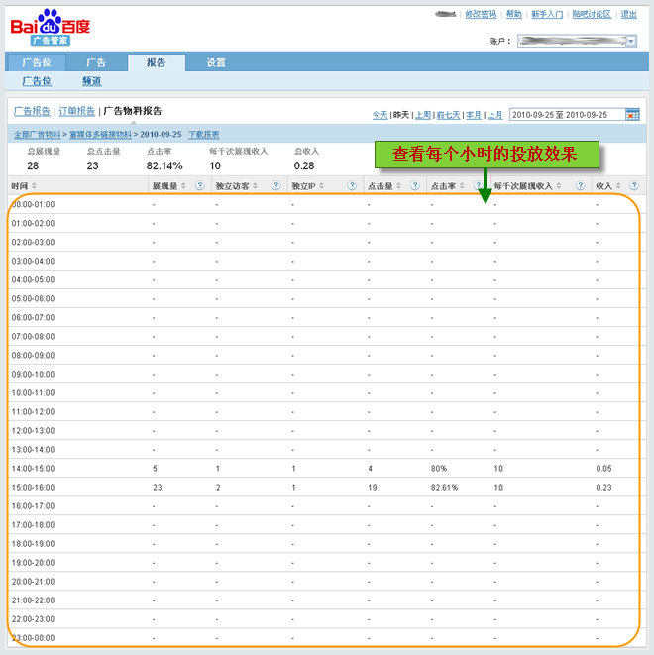This screenshot has height=655, width=654.
Task: Click the 广告物料报告 heading
Action: click(133, 111)
